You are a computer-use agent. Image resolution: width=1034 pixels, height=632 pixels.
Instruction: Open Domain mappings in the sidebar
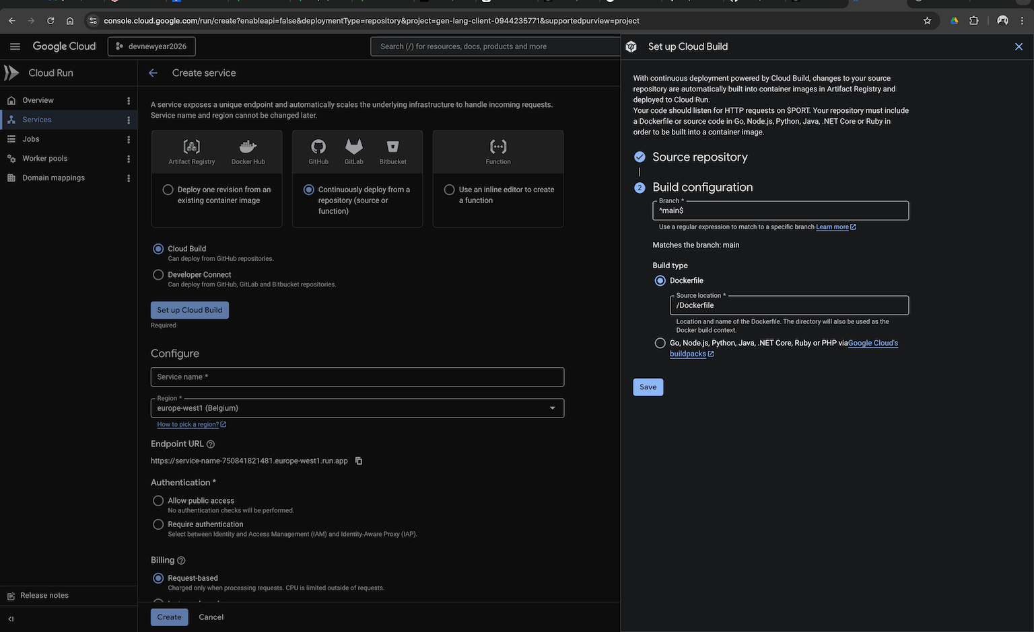click(x=53, y=177)
